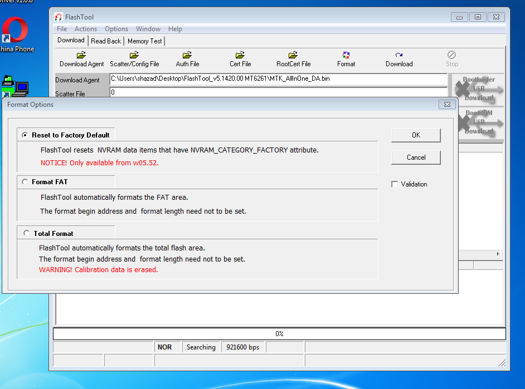The image size is (525, 389).
Task: Switch to the Read Back tab
Action: [x=106, y=41]
